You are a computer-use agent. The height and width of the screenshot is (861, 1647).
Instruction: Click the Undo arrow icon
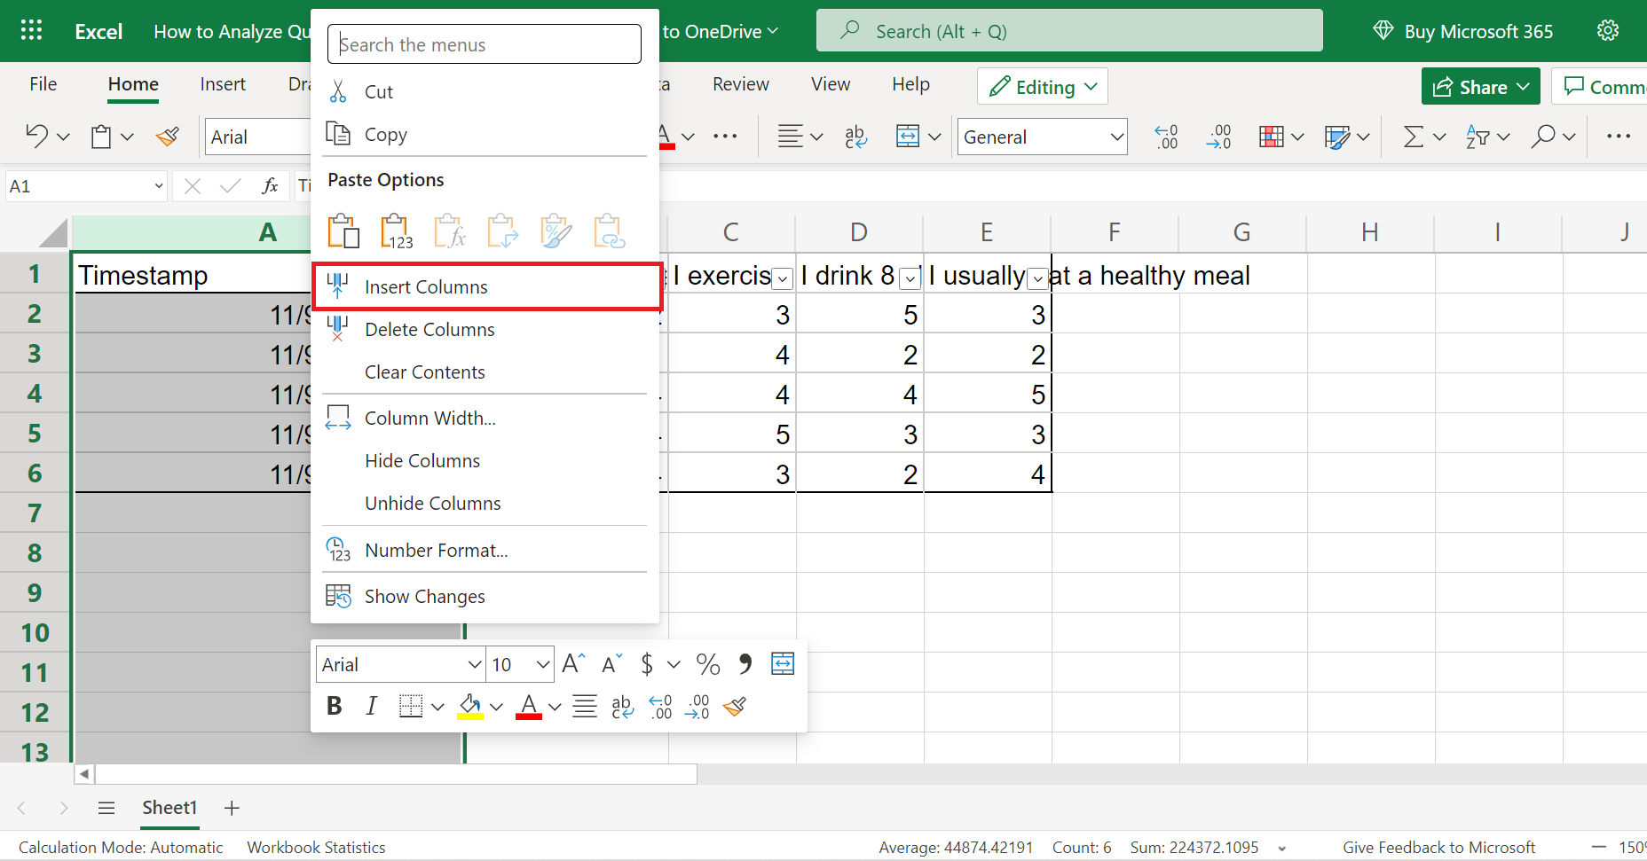pos(36,137)
